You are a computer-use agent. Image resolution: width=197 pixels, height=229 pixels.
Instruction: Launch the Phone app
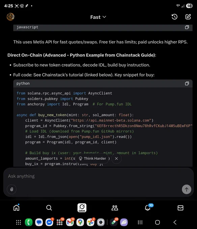click(x=29, y=222)
